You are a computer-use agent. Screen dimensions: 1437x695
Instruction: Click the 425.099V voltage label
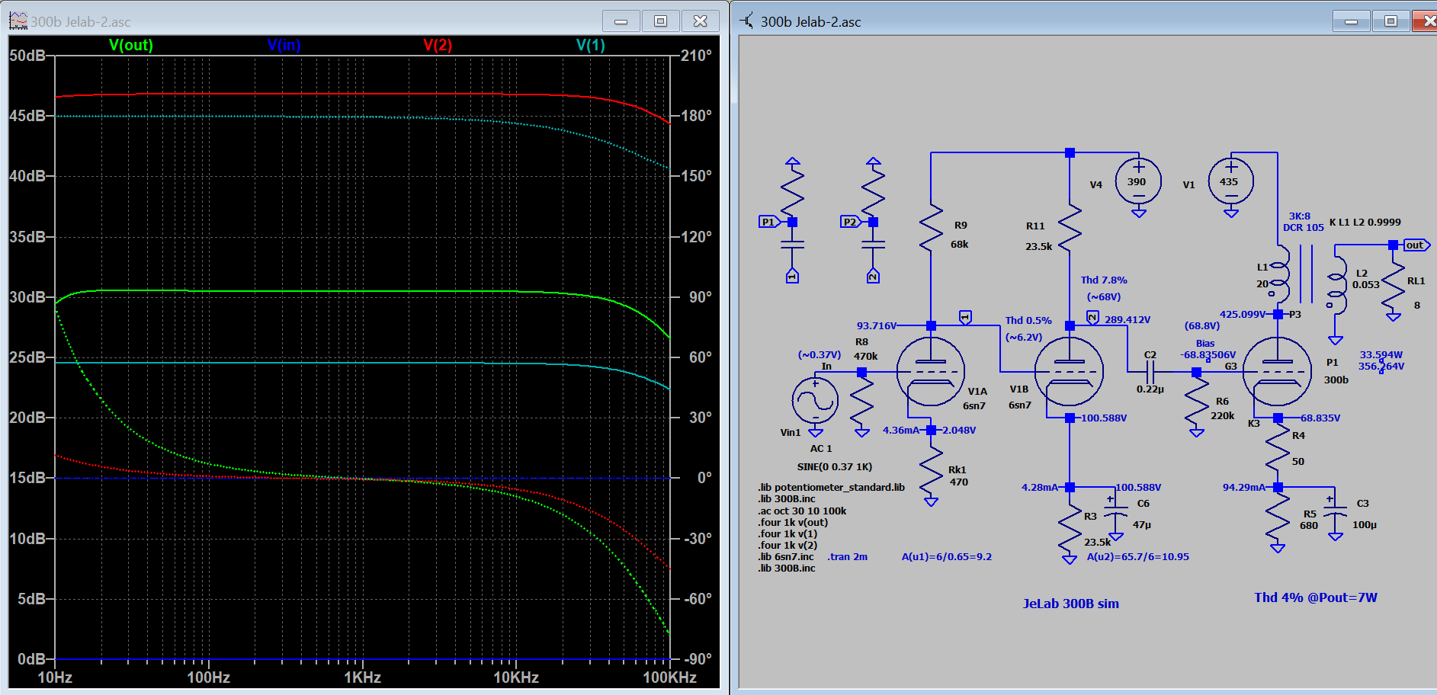[1243, 314]
